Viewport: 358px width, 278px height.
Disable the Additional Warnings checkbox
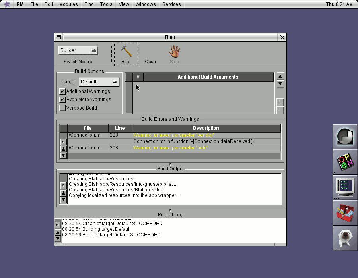[x=62, y=91]
